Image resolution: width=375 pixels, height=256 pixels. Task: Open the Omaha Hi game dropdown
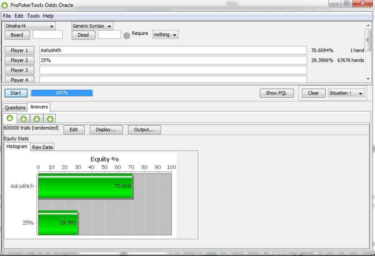pyautogui.click(x=30, y=26)
